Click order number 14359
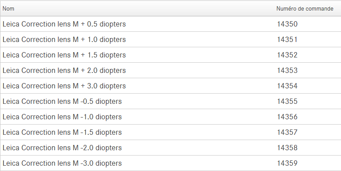Viewport: 341px width, 171px height. click(x=287, y=163)
